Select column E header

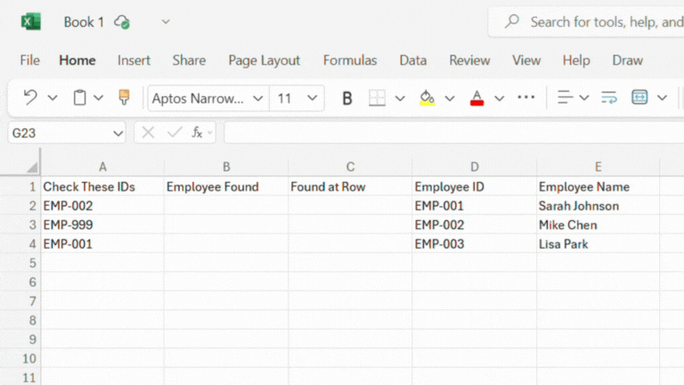[598, 167]
